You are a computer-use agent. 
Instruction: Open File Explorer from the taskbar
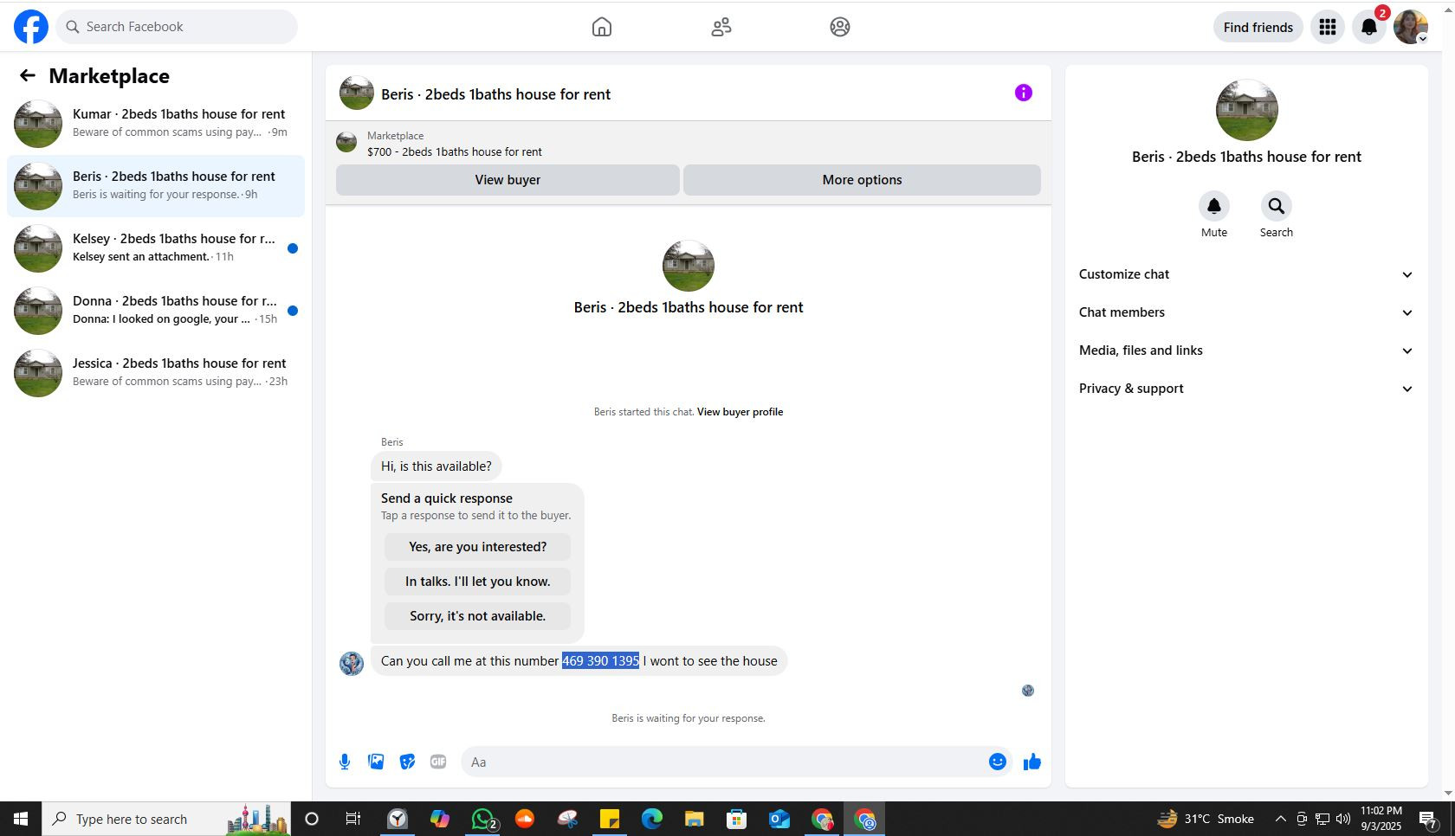coord(695,819)
